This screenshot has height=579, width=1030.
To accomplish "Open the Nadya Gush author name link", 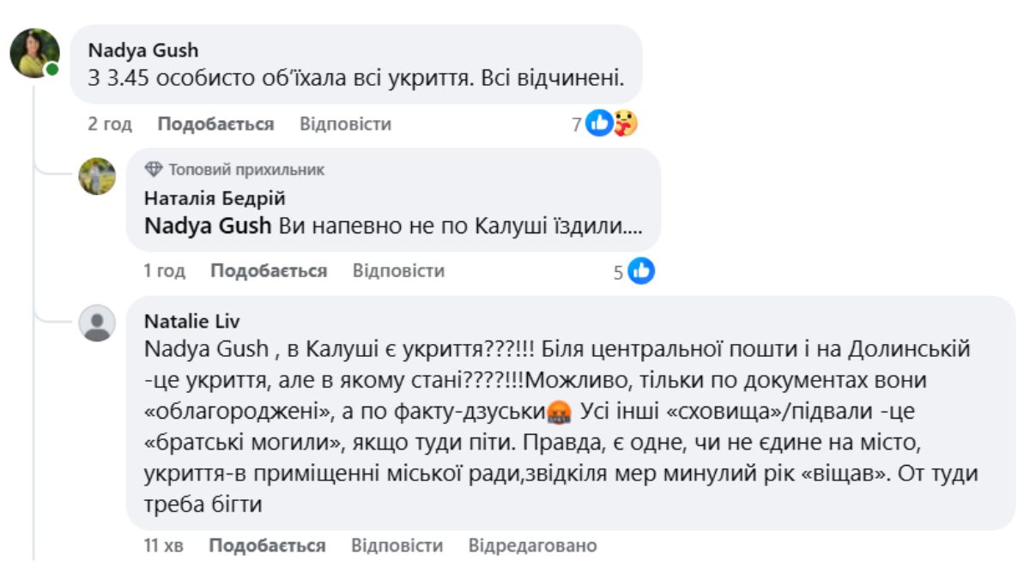I will (143, 51).
